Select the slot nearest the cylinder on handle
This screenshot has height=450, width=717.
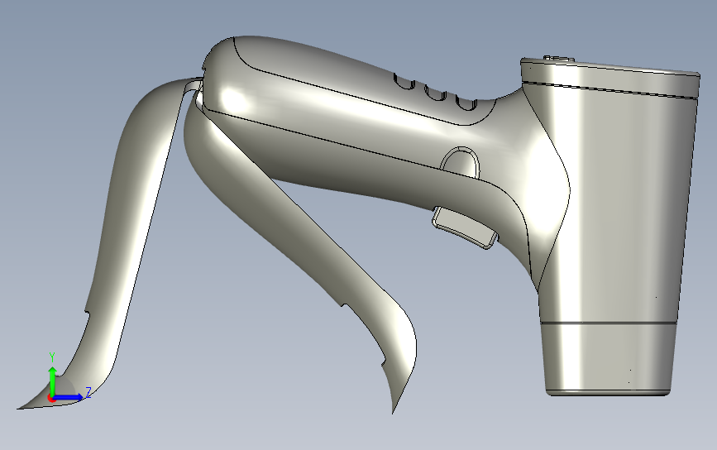[466, 103]
